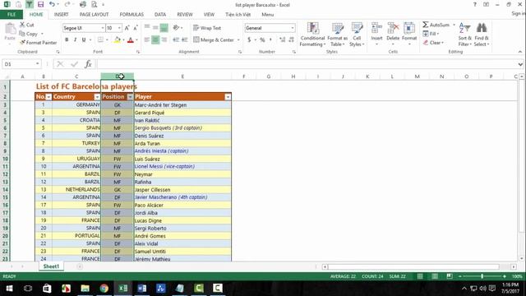526x296 pixels.
Task: Open Word from the taskbar
Action: (142, 289)
